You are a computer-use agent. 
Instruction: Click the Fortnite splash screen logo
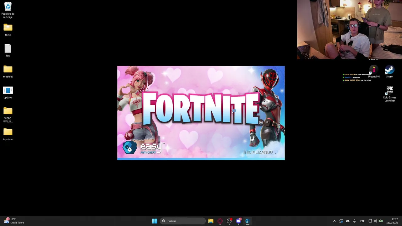coord(201,108)
